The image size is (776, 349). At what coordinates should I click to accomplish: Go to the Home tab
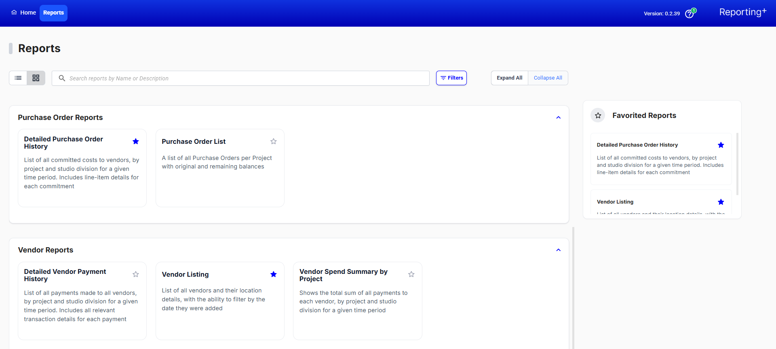pos(24,13)
